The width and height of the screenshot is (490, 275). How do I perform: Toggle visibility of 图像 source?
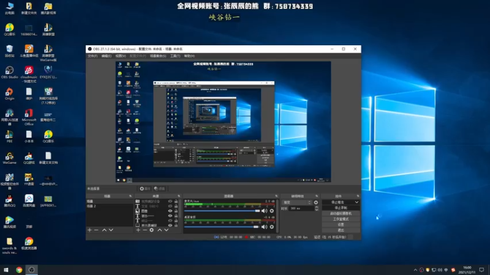[170, 211]
